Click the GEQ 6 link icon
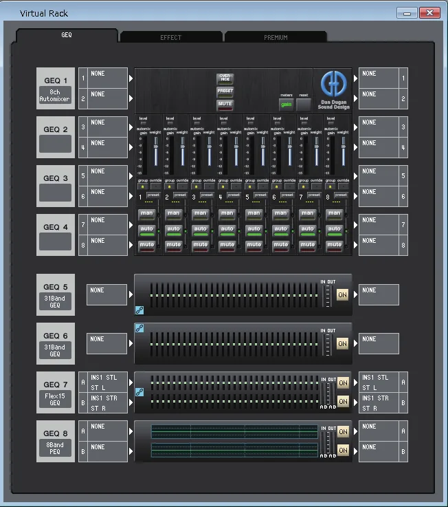 point(139,328)
